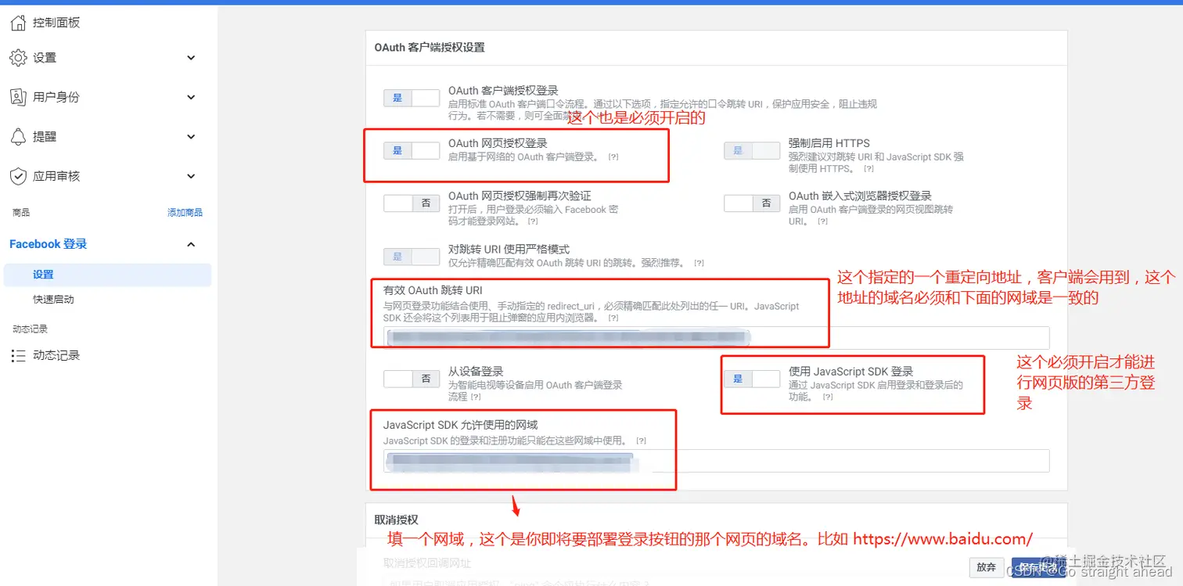Screen dimensions: 1183x586
Task: Click the 动态记录 list icon
Action: [18, 356]
